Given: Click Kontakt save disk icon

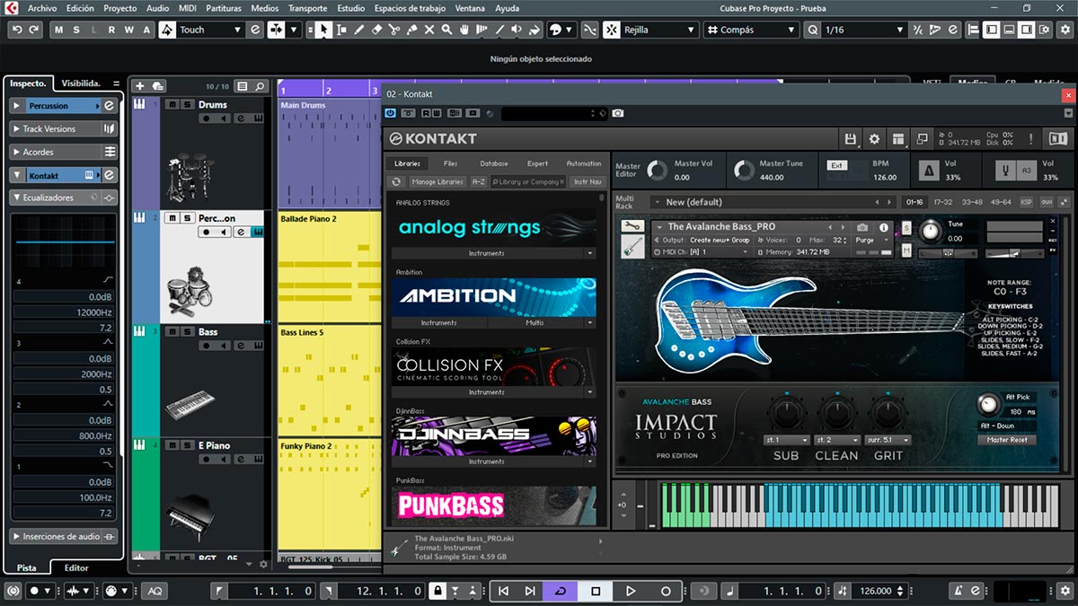Looking at the screenshot, I should point(850,139).
